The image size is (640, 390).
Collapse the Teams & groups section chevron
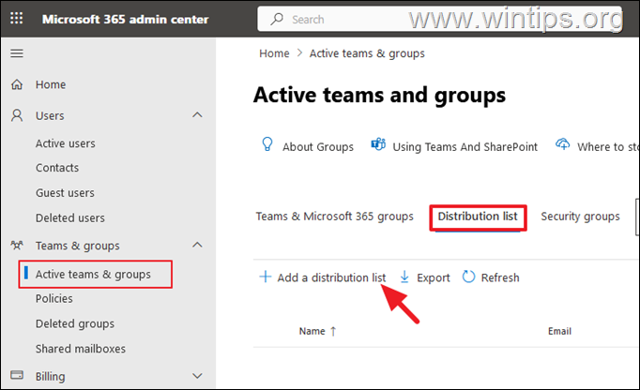(x=197, y=245)
